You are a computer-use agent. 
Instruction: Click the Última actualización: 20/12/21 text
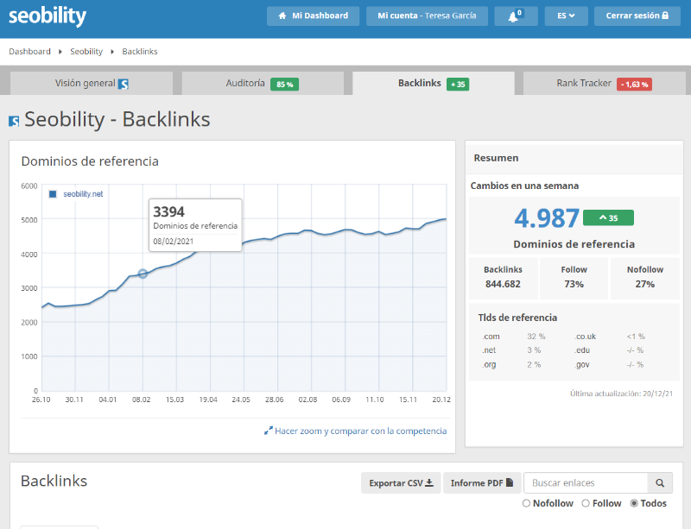621,394
